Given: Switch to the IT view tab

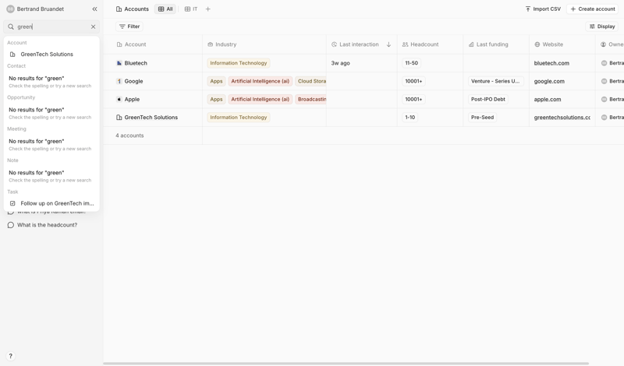Looking at the screenshot, I should 191,9.
